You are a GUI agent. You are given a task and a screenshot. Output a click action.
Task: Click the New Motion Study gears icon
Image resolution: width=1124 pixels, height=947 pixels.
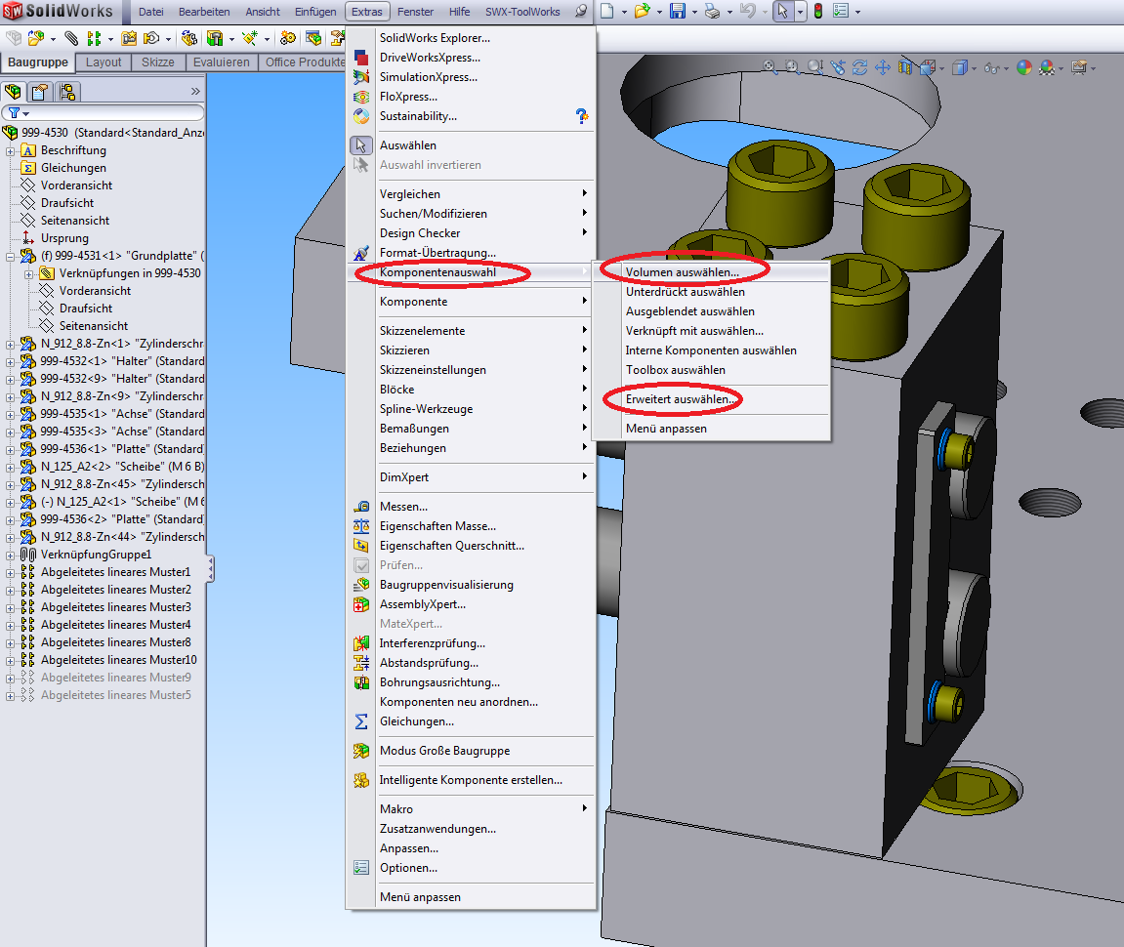(x=288, y=38)
